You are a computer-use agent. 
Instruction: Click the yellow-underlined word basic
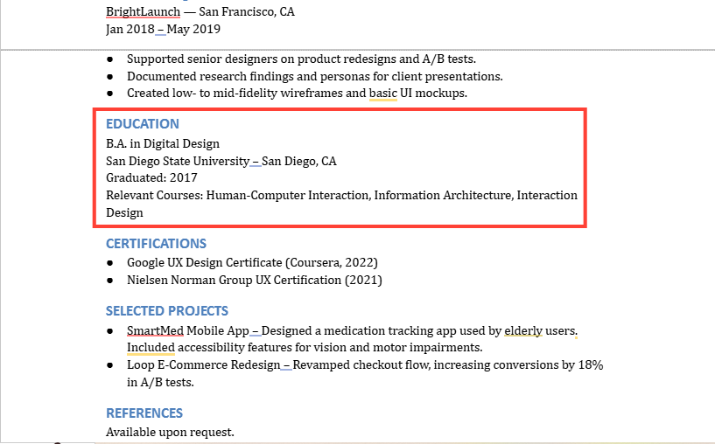[x=383, y=94]
